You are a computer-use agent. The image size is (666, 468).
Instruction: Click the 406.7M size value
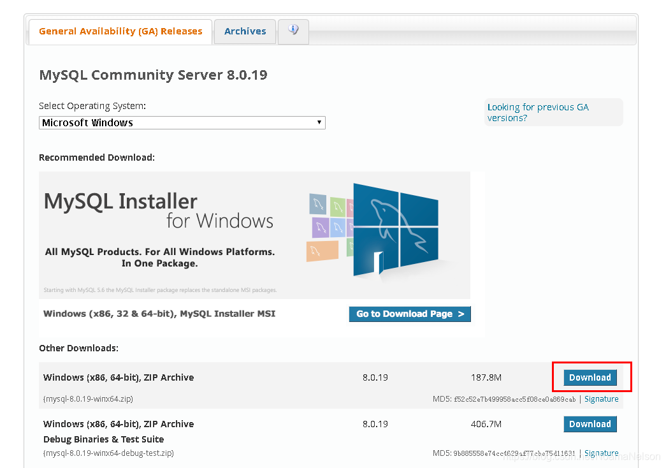point(486,424)
